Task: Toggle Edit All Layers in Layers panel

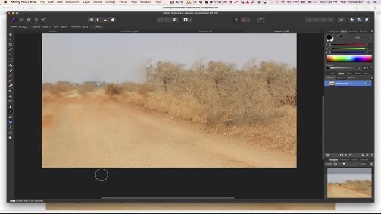Action: click(327, 155)
